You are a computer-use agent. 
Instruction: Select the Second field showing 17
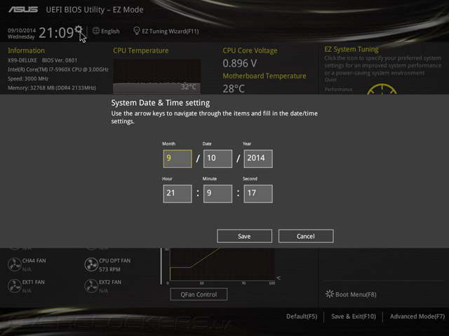click(x=258, y=194)
